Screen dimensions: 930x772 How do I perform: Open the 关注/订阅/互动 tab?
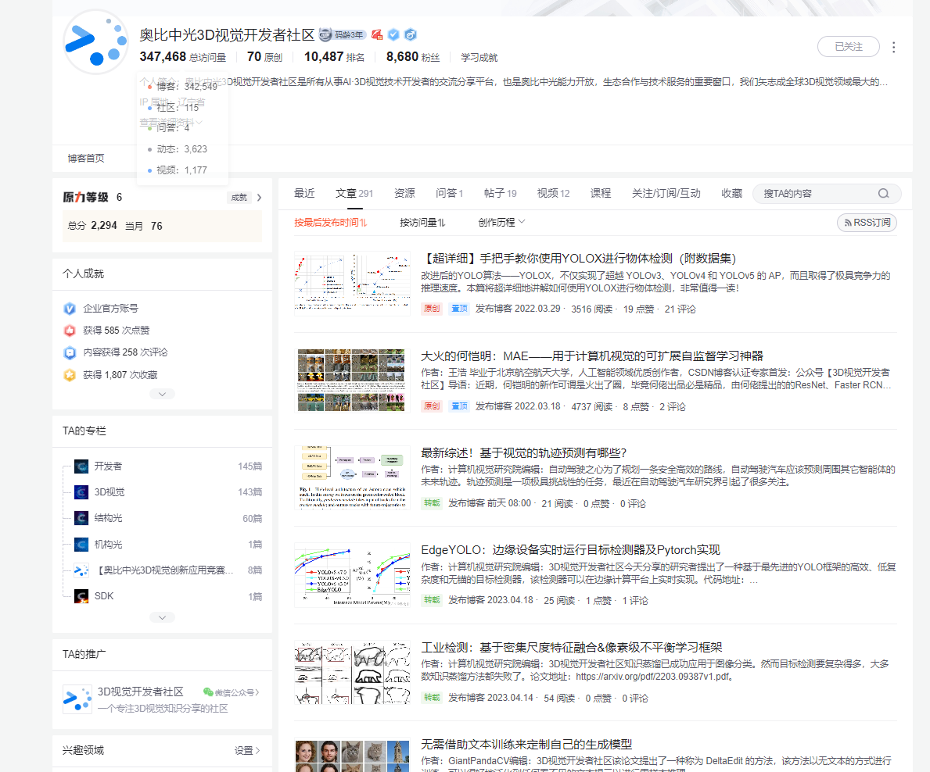click(x=666, y=193)
